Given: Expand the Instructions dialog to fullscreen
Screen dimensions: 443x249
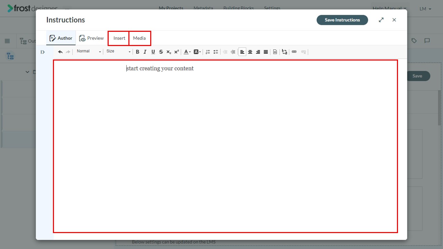Looking at the screenshot, I should coord(381,20).
